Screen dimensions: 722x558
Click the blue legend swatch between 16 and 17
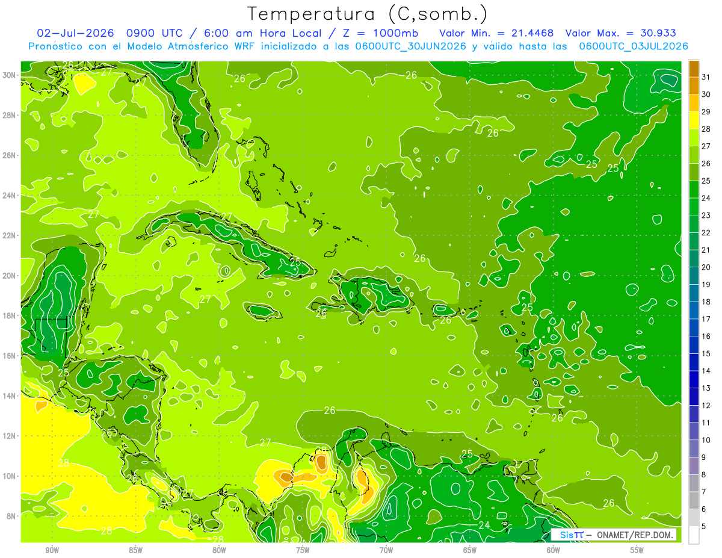click(694, 327)
